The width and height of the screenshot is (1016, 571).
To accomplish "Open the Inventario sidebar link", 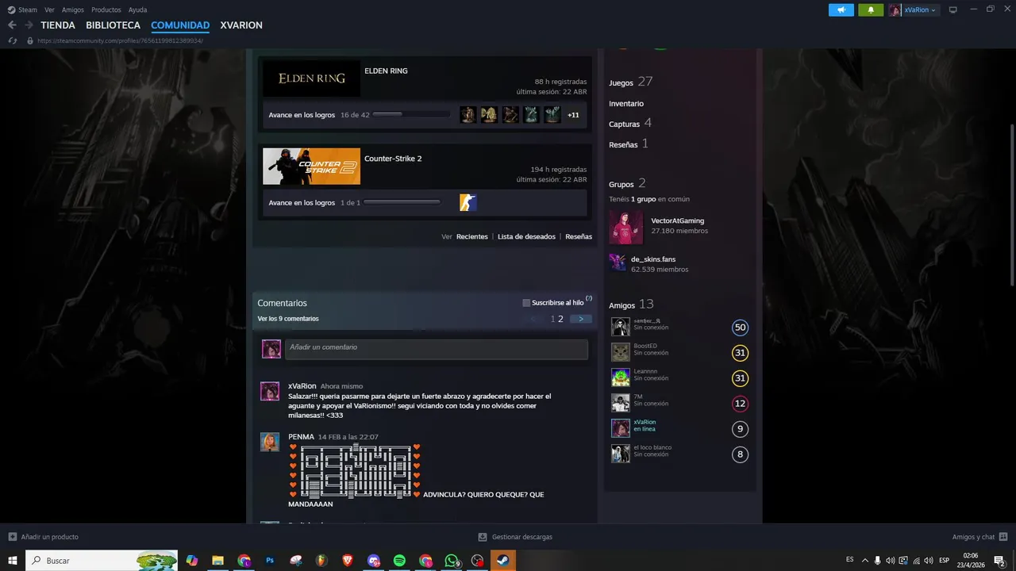I will [626, 104].
